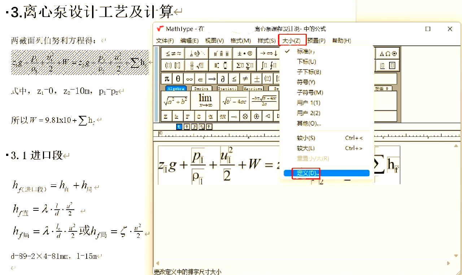Open the 文件(F) menu
The image size is (462, 275).
tap(165, 41)
